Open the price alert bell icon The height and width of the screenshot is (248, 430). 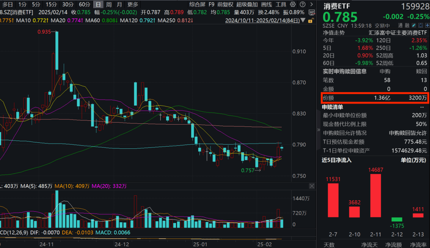(x=420, y=25)
